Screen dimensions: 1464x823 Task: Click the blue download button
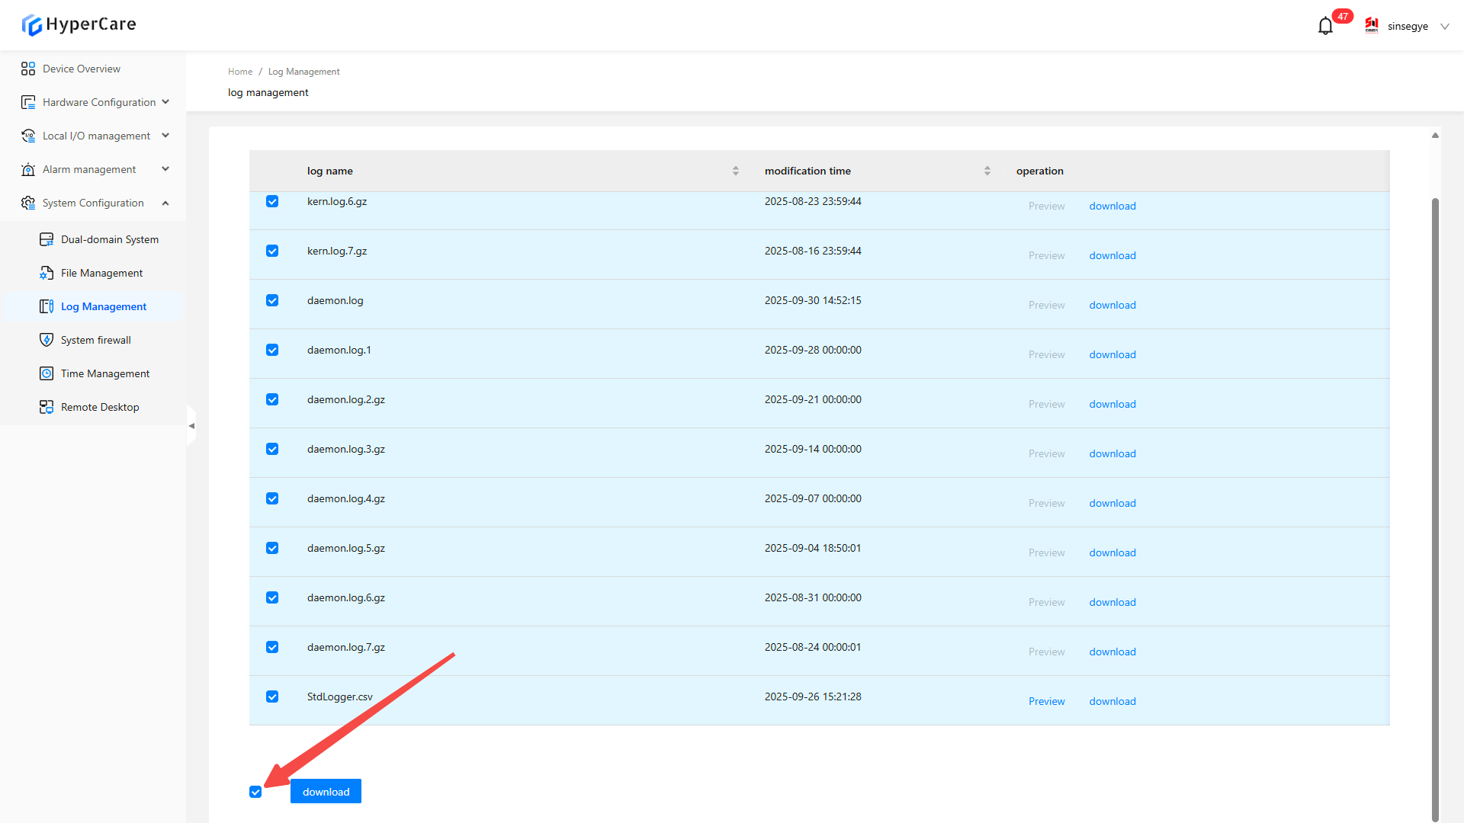pyautogui.click(x=326, y=792)
